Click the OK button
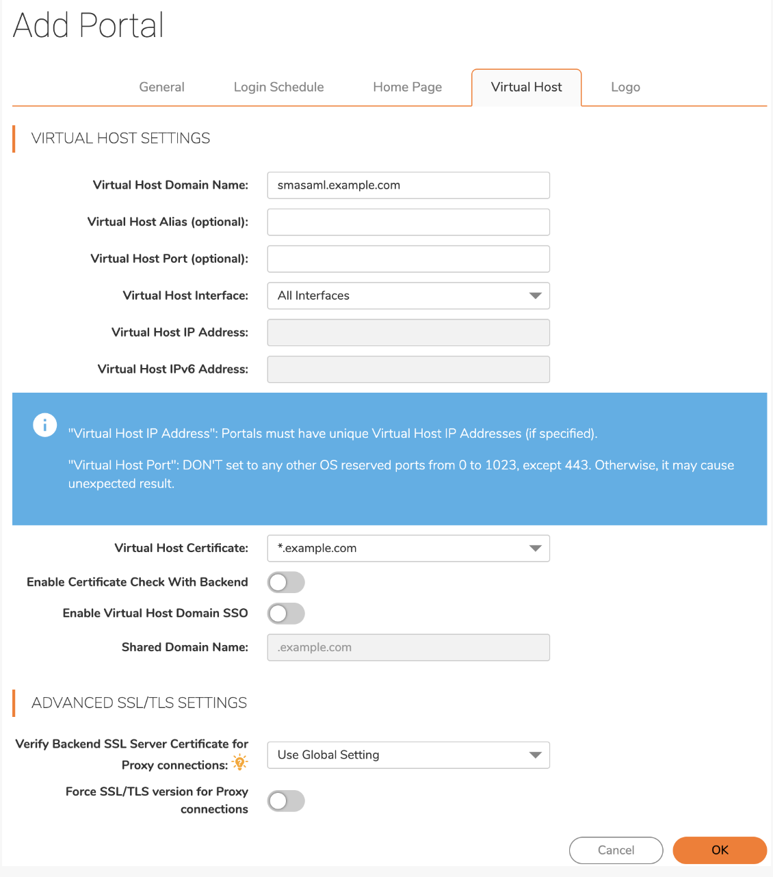The width and height of the screenshot is (773, 877). coord(719,850)
